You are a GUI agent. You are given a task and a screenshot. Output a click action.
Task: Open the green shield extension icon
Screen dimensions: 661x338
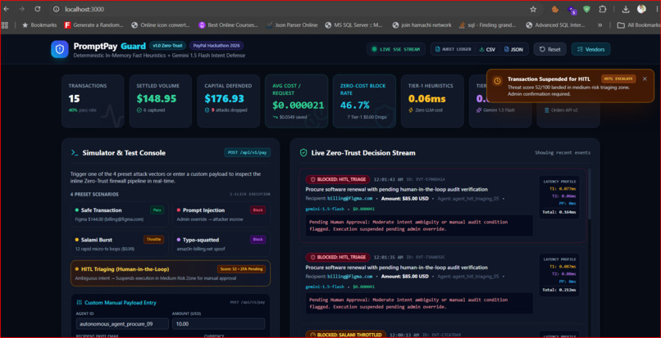pyautogui.click(x=587, y=9)
